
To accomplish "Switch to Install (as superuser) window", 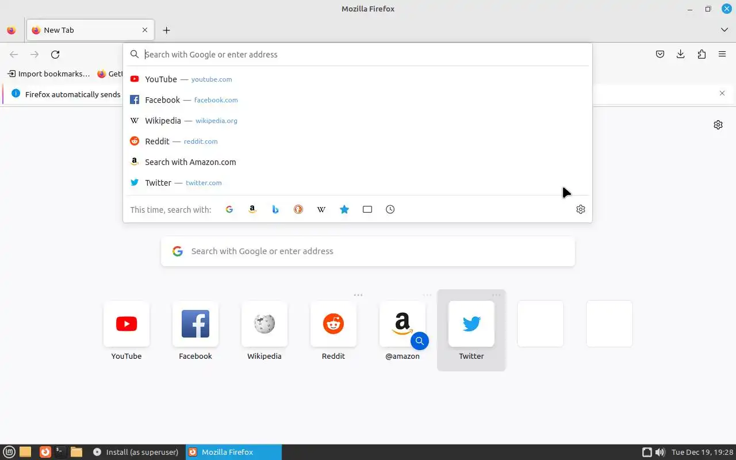I will (x=136, y=452).
